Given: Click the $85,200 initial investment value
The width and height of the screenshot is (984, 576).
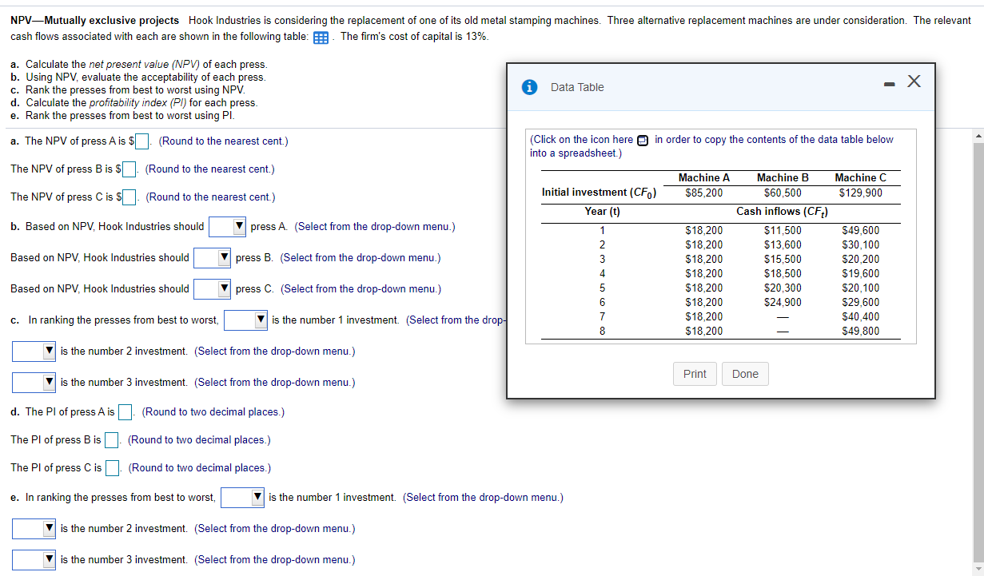Looking at the screenshot, I should [x=704, y=193].
